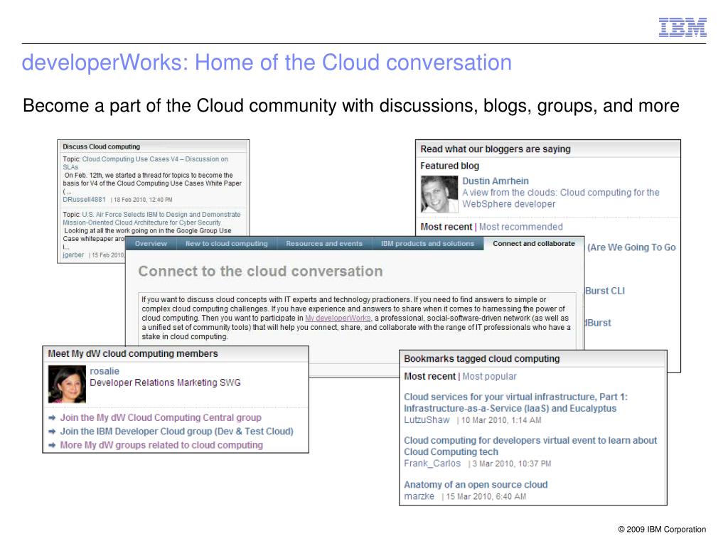Click the Read what our bloggers are saying header
Viewport: 728px width, 546px height.
(496, 149)
